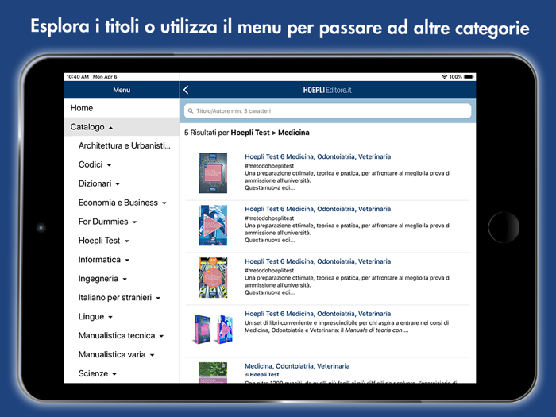The image size is (556, 417).
Task: Open Architettura e Urbanistica category
Action: (125, 145)
